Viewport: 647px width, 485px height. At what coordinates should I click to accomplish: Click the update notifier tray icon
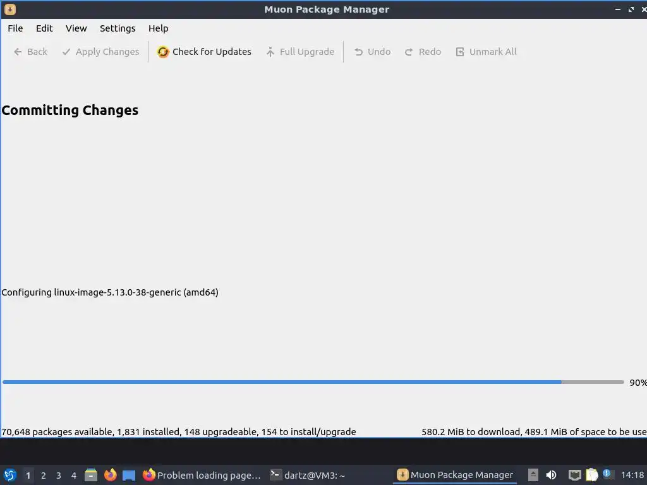607,474
